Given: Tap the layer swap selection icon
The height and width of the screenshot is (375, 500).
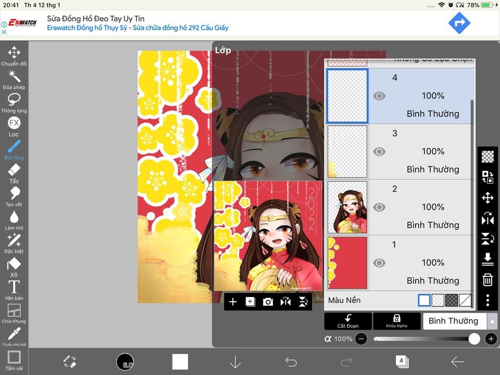Looking at the screenshot, I should (x=488, y=177).
